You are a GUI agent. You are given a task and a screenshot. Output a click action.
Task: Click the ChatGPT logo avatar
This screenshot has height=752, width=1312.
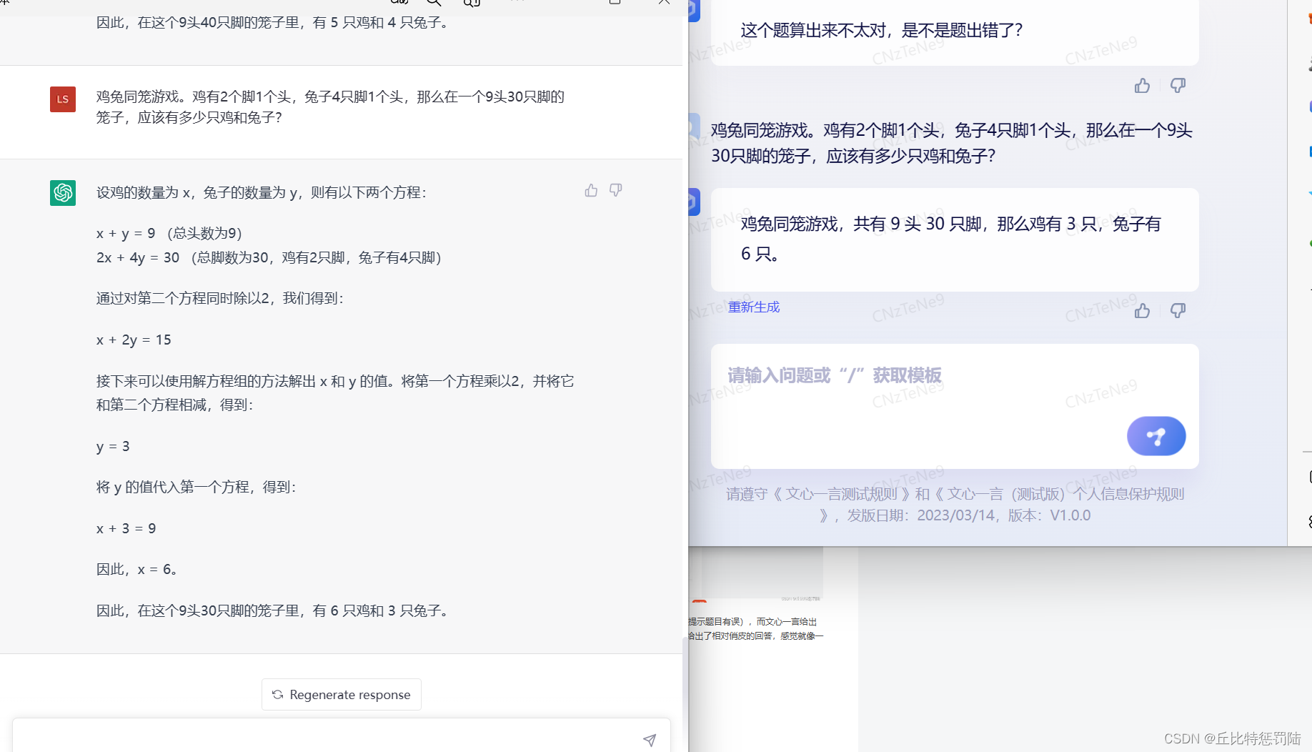point(63,192)
